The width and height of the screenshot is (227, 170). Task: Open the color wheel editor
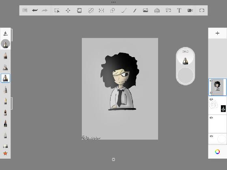point(217,152)
